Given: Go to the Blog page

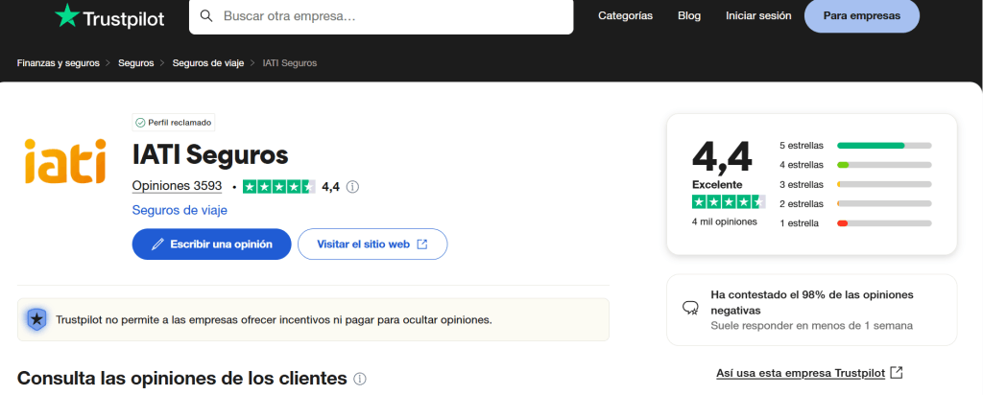Looking at the screenshot, I should tap(689, 16).
